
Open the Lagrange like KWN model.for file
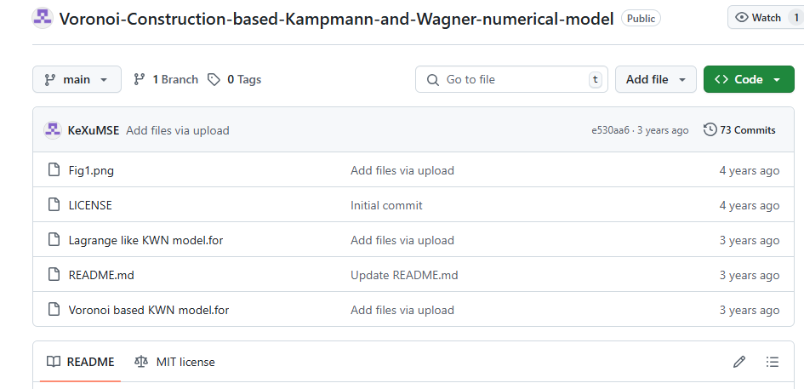(x=145, y=240)
